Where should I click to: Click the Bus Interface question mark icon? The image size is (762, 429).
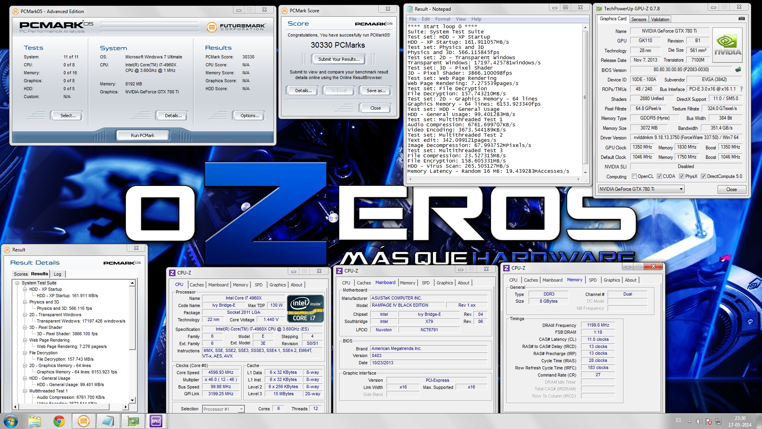click(741, 89)
